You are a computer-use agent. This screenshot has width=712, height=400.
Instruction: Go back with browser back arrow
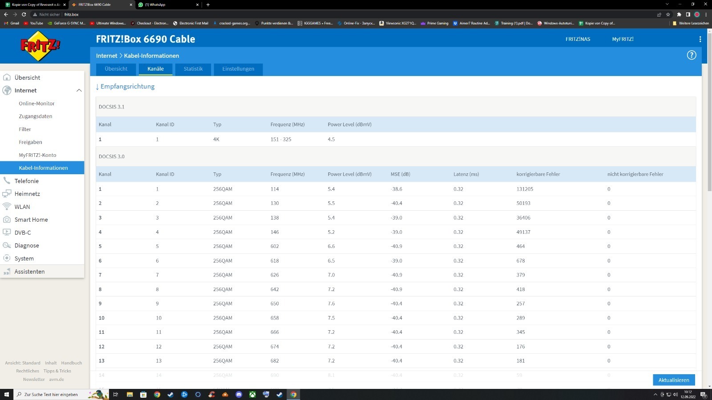6,14
